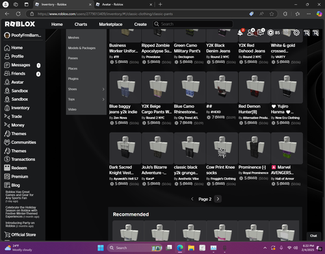Expand the Tops category submenu
This screenshot has width=325, height=254.
(103, 99)
